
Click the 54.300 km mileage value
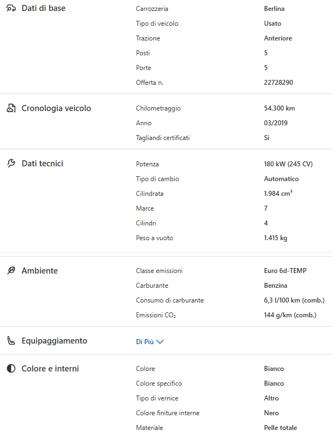pyautogui.click(x=279, y=108)
